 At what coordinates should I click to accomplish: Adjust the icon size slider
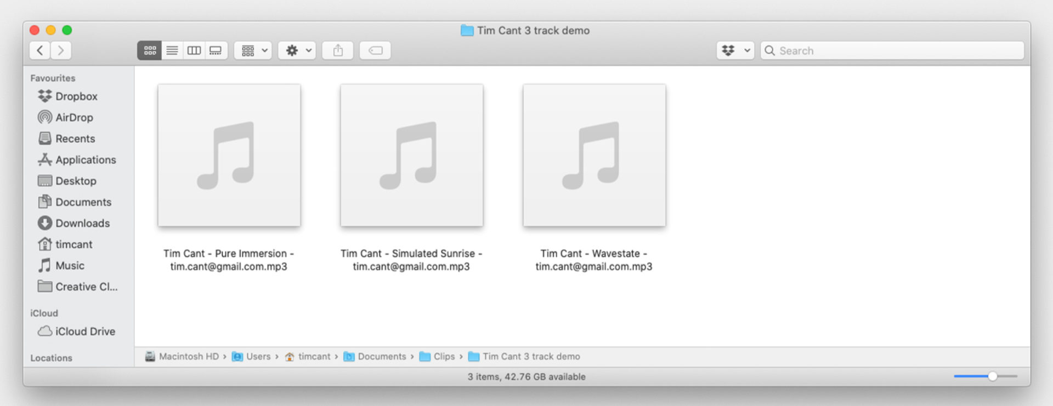point(992,376)
